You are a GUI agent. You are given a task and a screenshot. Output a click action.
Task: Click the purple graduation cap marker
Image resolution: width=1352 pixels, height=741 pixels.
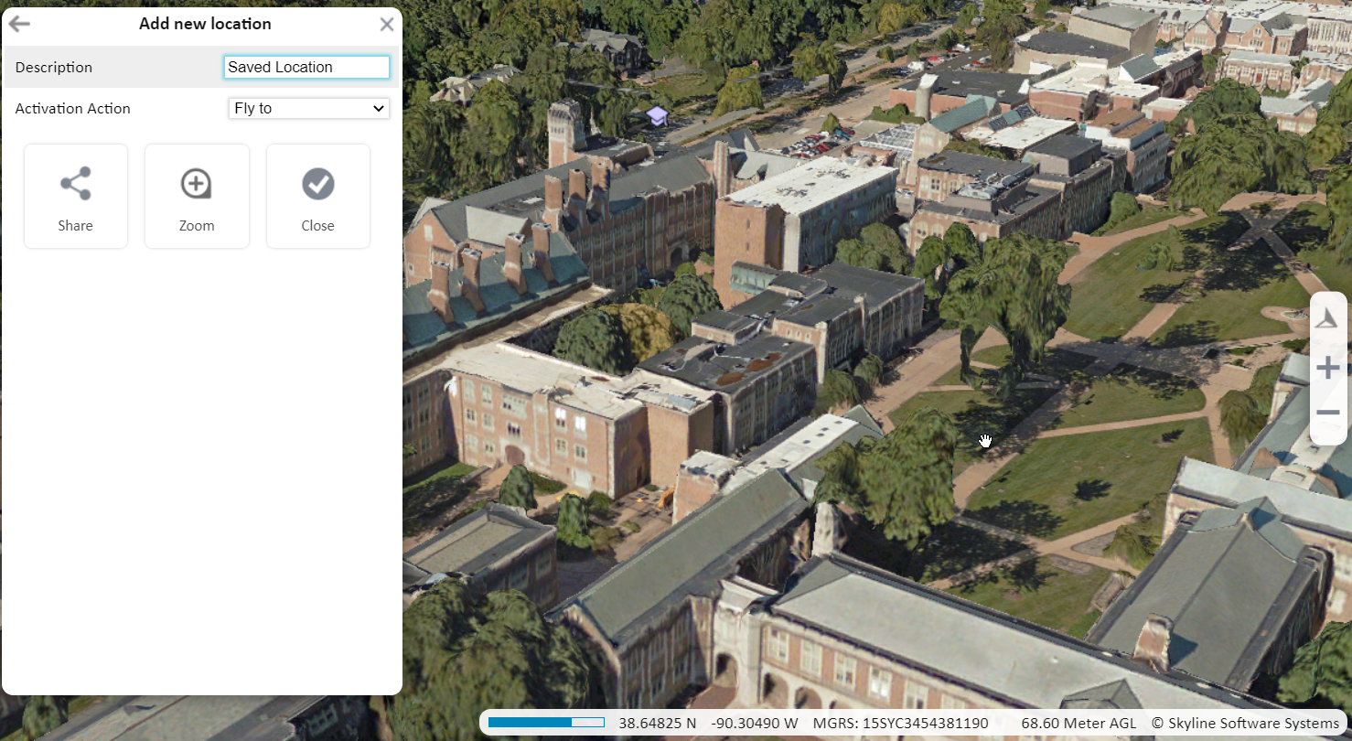[657, 116]
